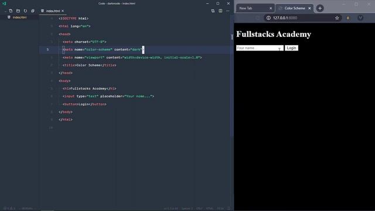The width and height of the screenshot is (375, 211).
Task: Create a new file in explorer toolbar
Action: [x=11, y=11]
